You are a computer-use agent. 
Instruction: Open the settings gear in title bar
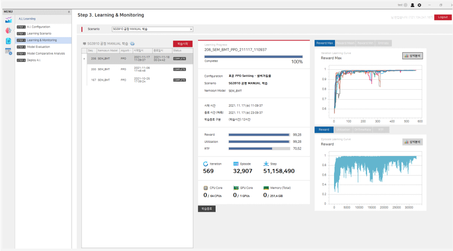coord(419,5)
